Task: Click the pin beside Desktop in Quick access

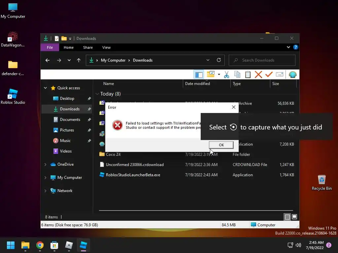Action: coord(89,98)
